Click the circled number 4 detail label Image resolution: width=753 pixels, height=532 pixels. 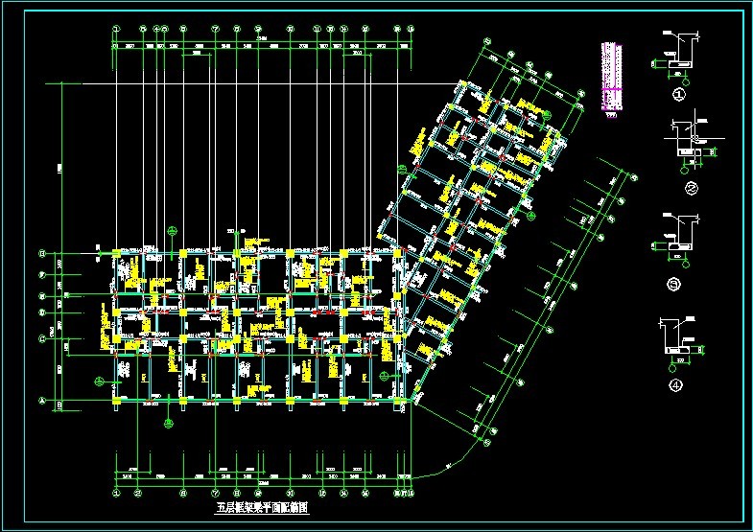[x=677, y=385]
